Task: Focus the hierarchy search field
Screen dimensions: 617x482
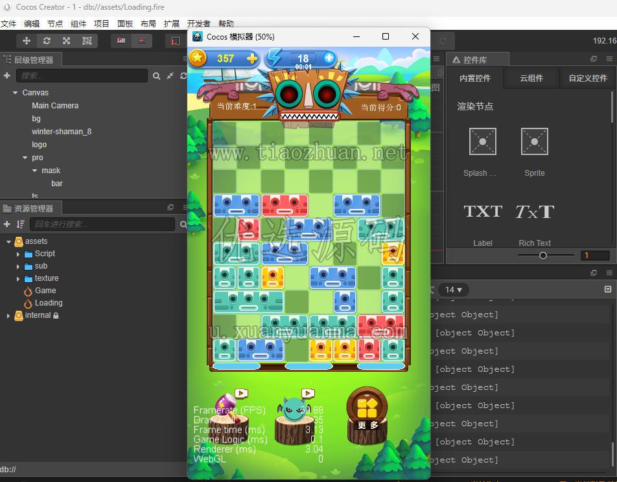Action: pos(82,76)
